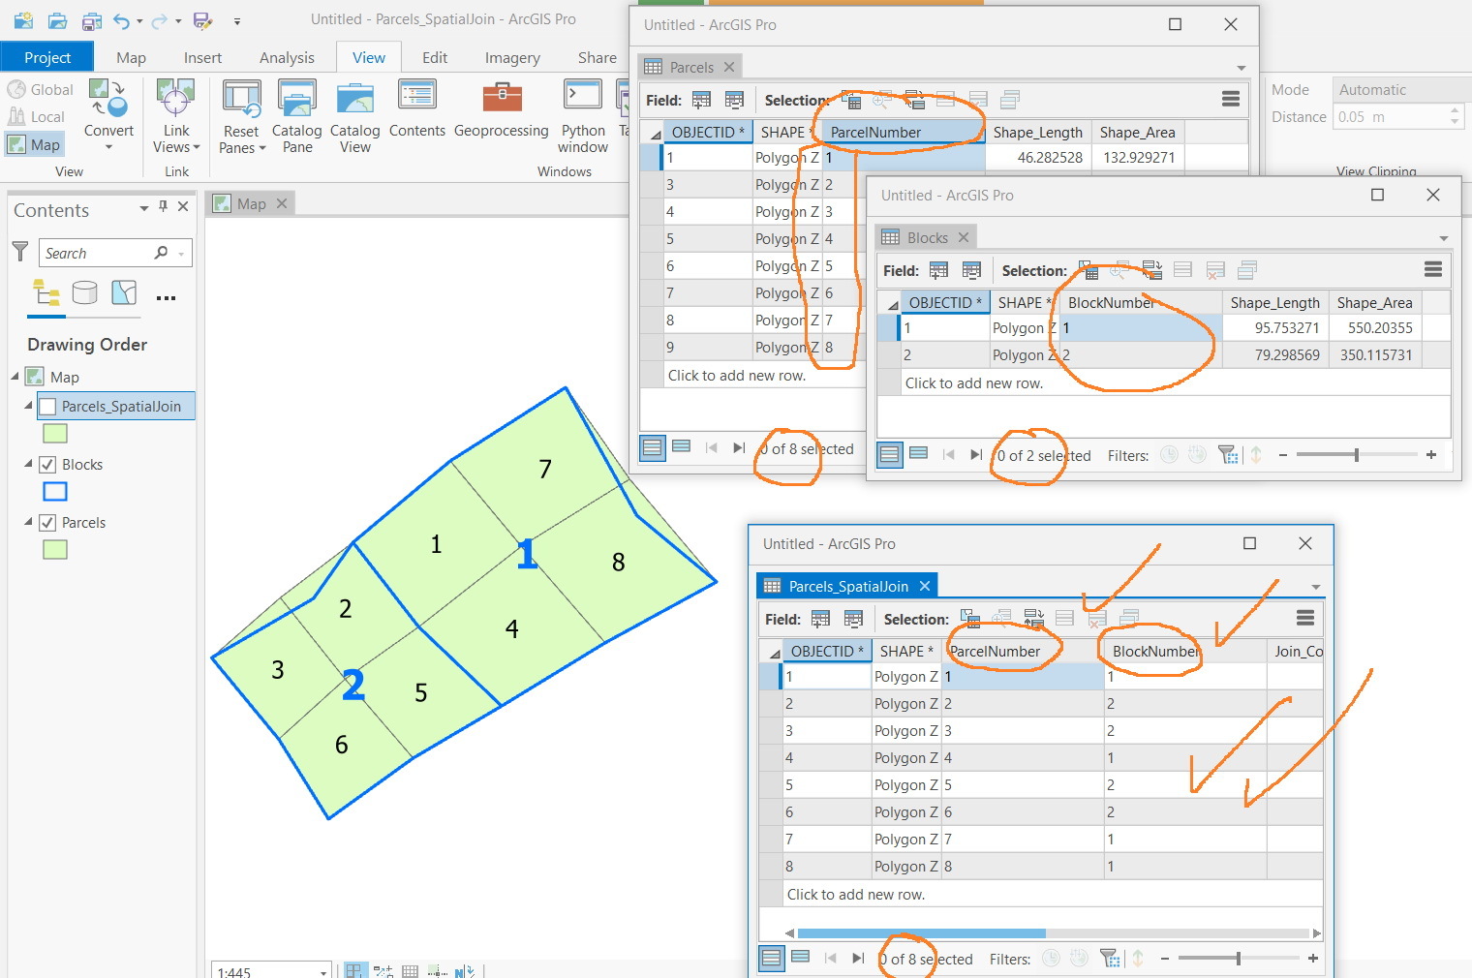Open the Project ribbon tab
1472x978 pixels.
(47, 57)
